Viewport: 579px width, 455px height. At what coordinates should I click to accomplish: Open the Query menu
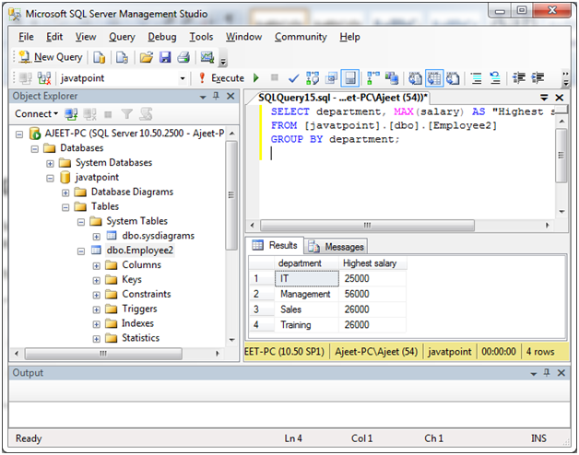(x=122, y=37)
